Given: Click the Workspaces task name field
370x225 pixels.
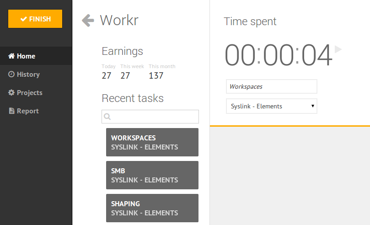Looking at the screenshot, I should pyautogui.click(x=271, y=86).
